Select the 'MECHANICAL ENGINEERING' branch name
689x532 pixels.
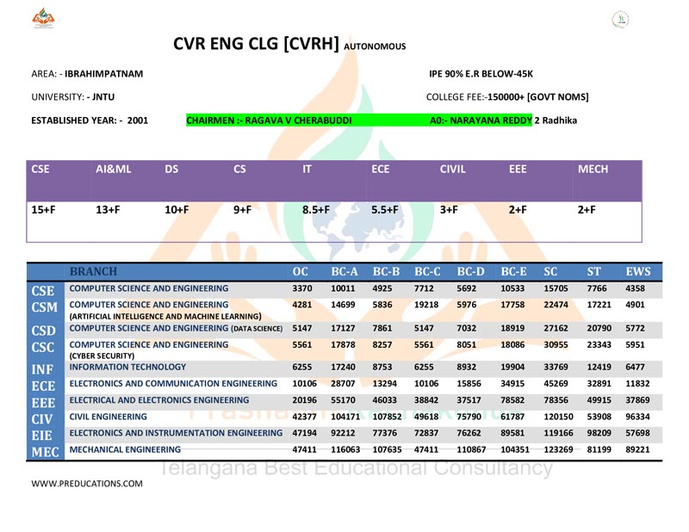[x=125, y=449]
